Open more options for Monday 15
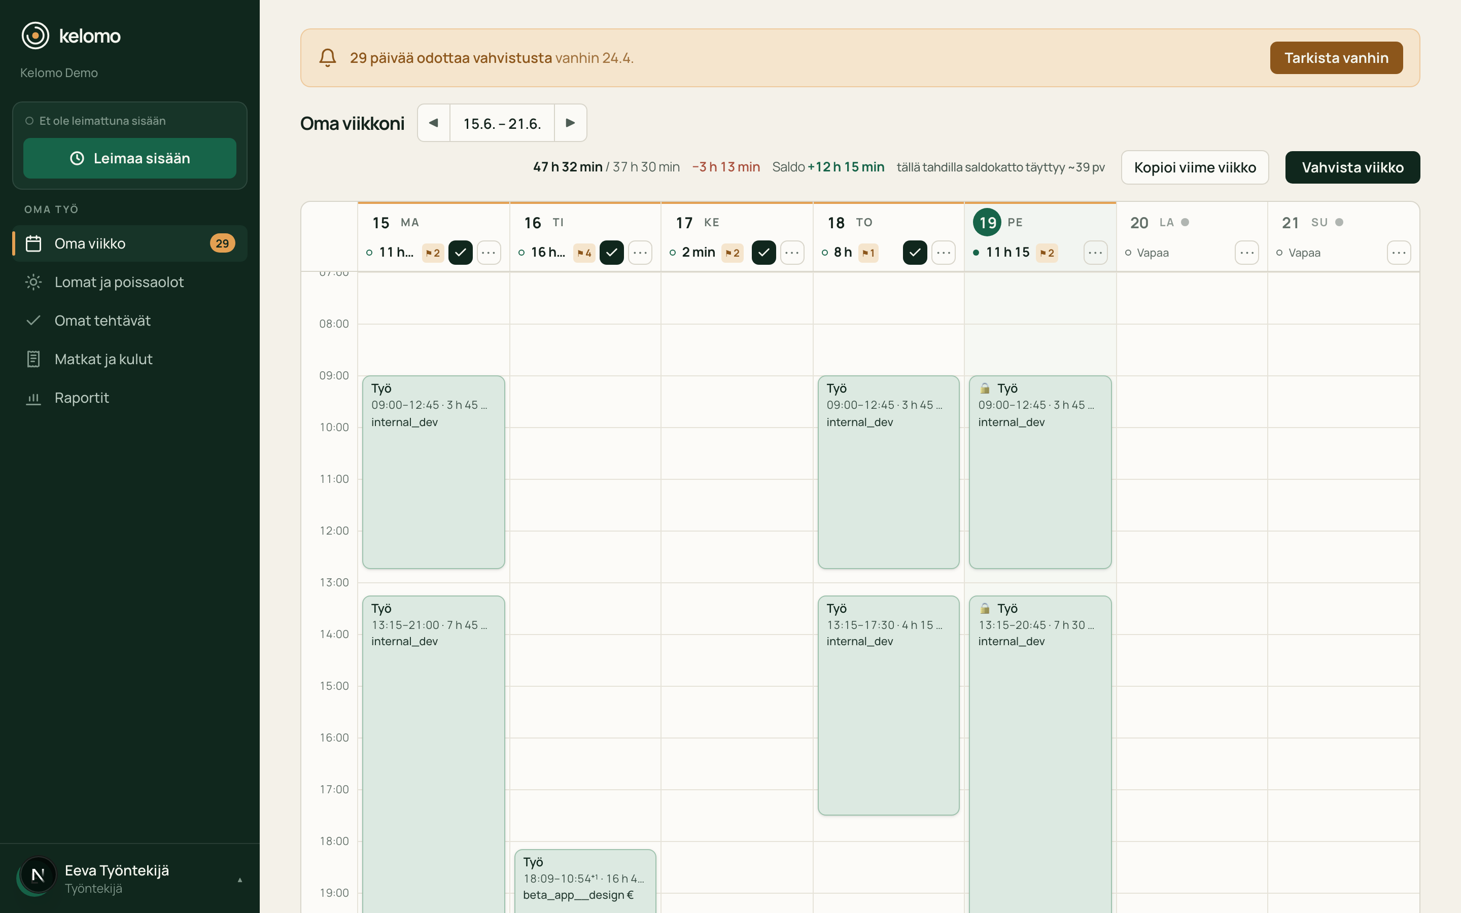This screenshot has width=1461, height=913. (x=489, y=253)
